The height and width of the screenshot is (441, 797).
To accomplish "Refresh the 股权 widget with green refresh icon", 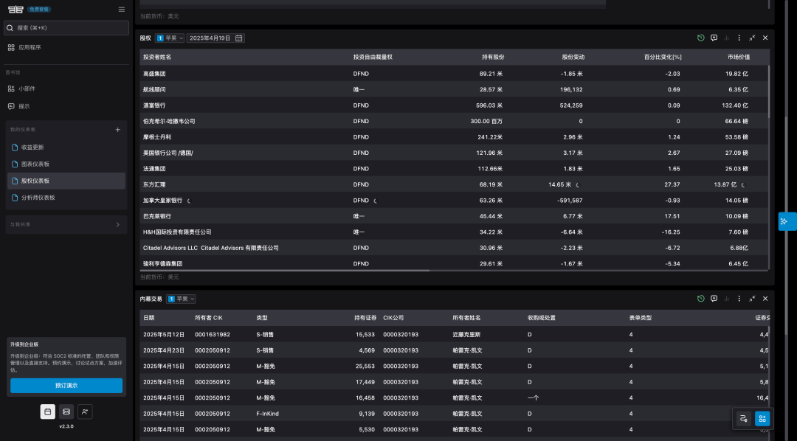I will [701, 38].
